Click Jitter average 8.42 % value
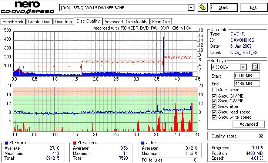The width and height of the screenshot is (268, 163). 191,148
